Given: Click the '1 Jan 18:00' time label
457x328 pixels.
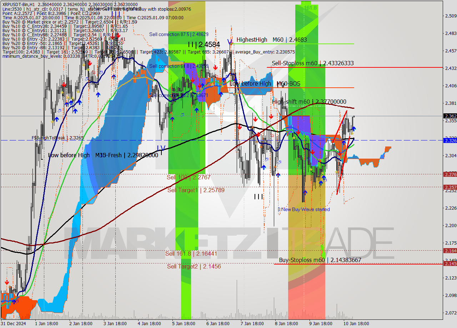Looking at the screenshot, I should tap(46, 324).
